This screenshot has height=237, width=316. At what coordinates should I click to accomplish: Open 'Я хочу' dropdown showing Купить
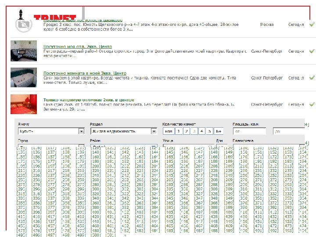point(51,131)
